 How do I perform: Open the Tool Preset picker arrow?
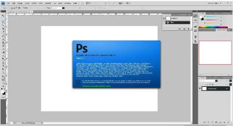pyautogui.click(x=7, y=8)
